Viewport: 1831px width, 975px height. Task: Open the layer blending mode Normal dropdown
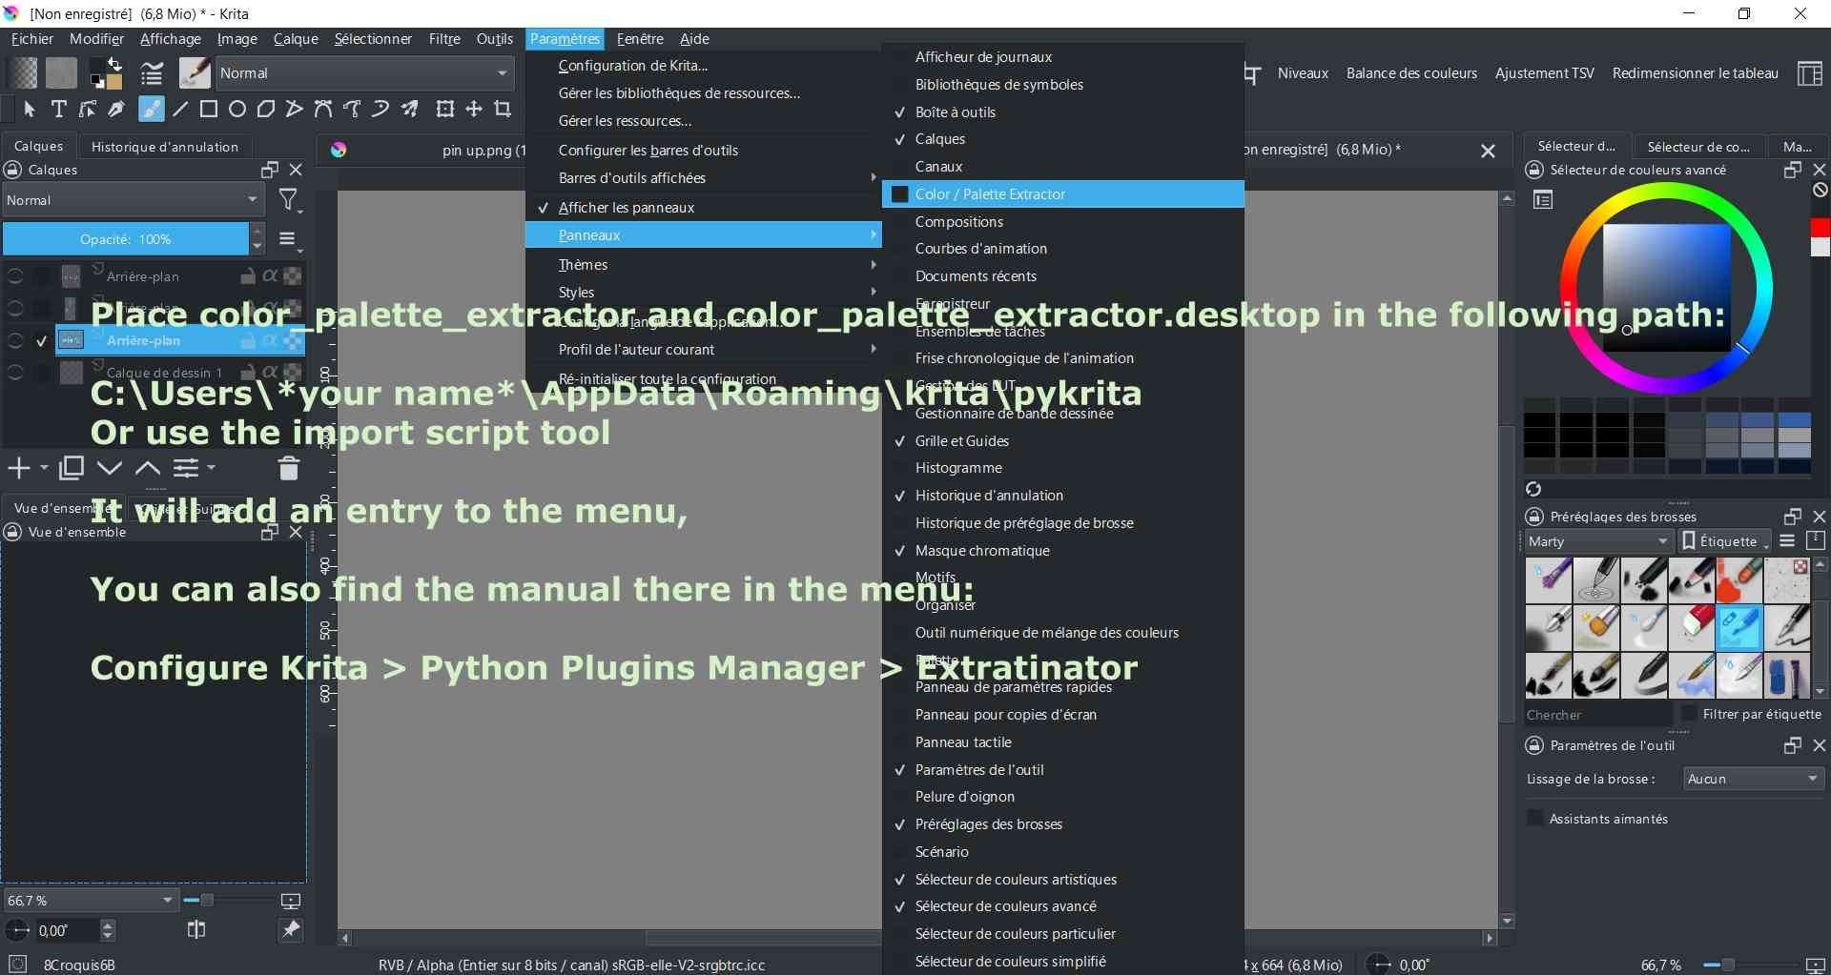point(134,200)
